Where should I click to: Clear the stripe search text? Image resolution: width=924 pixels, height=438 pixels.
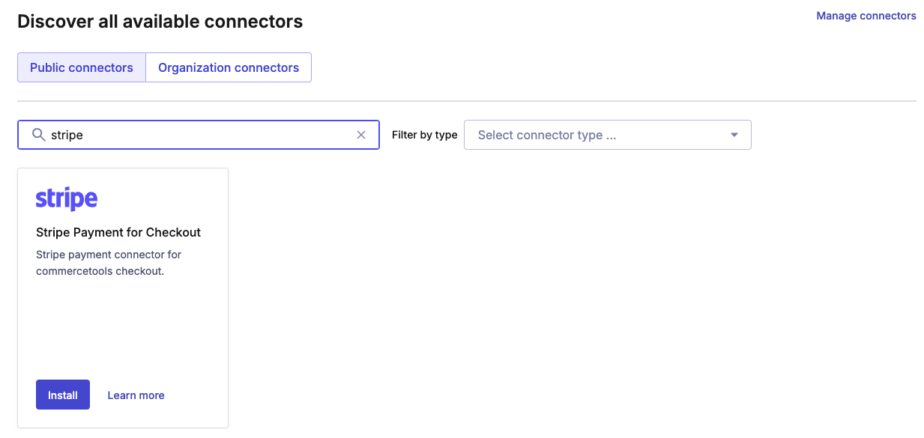361,135
